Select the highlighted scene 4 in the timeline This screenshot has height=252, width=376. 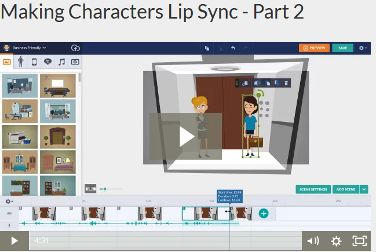pyautogui.click(x=206, y=214)
